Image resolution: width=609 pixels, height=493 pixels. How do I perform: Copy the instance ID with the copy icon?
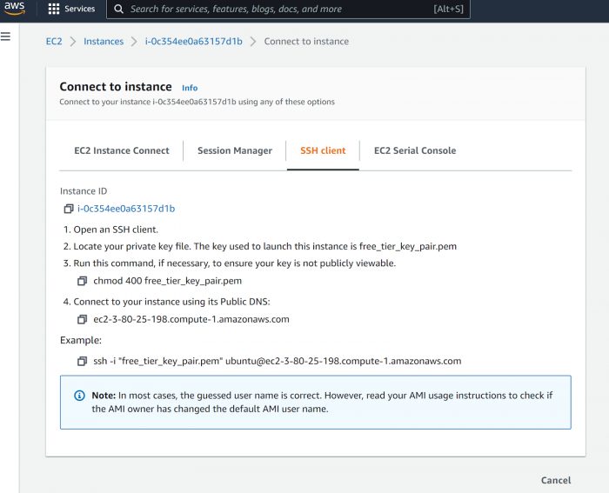coord(69,209)
